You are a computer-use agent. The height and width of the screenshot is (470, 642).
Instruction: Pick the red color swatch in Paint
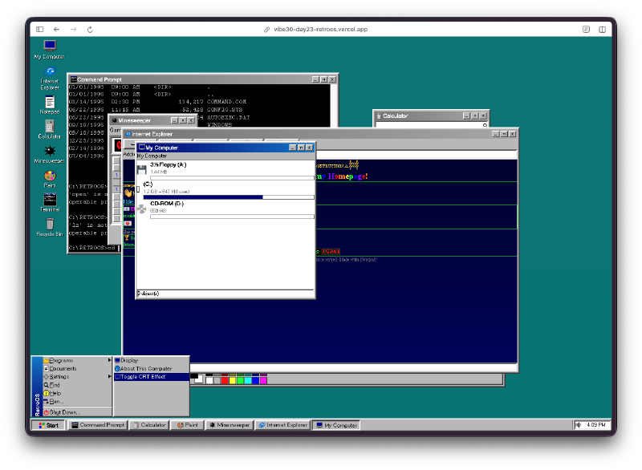[x=223, y=379]
